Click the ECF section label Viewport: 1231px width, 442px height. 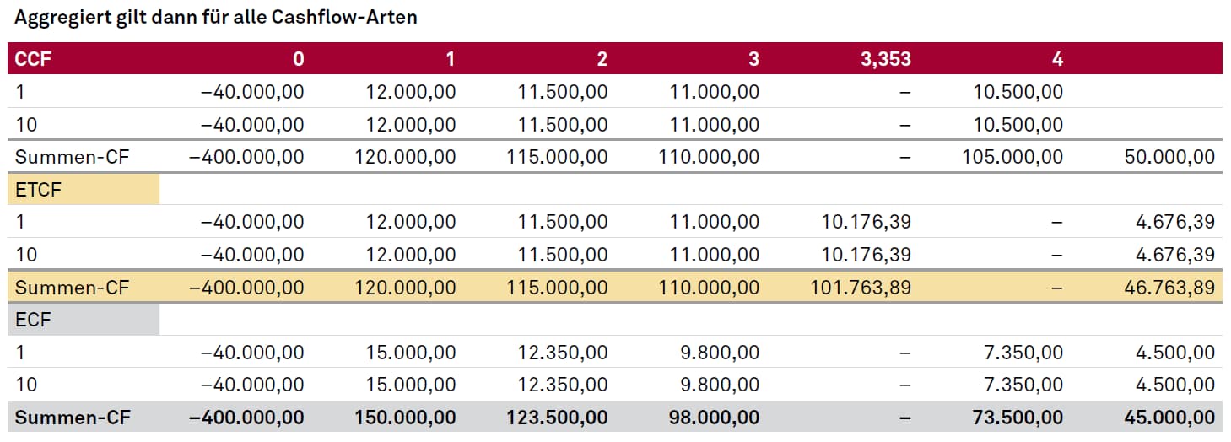32,321
